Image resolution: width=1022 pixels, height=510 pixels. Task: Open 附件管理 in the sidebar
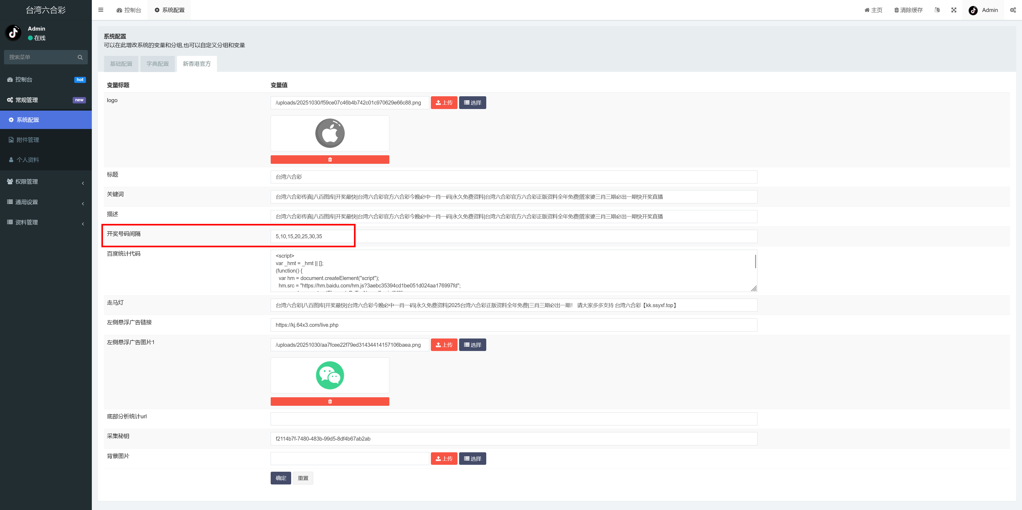46,140
